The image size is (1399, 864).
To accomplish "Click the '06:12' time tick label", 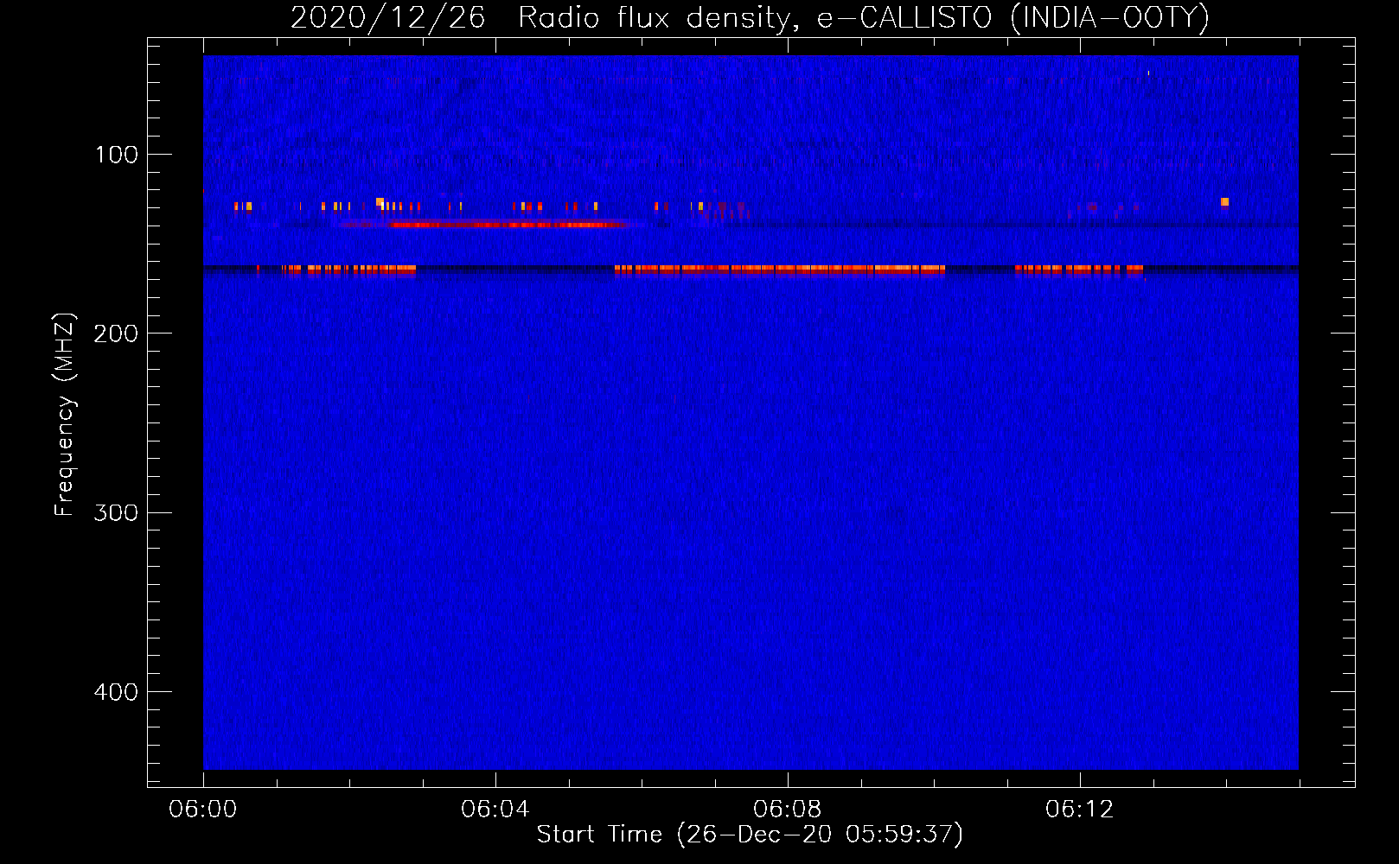I will pyautogui.click(x=1080, y=810).
